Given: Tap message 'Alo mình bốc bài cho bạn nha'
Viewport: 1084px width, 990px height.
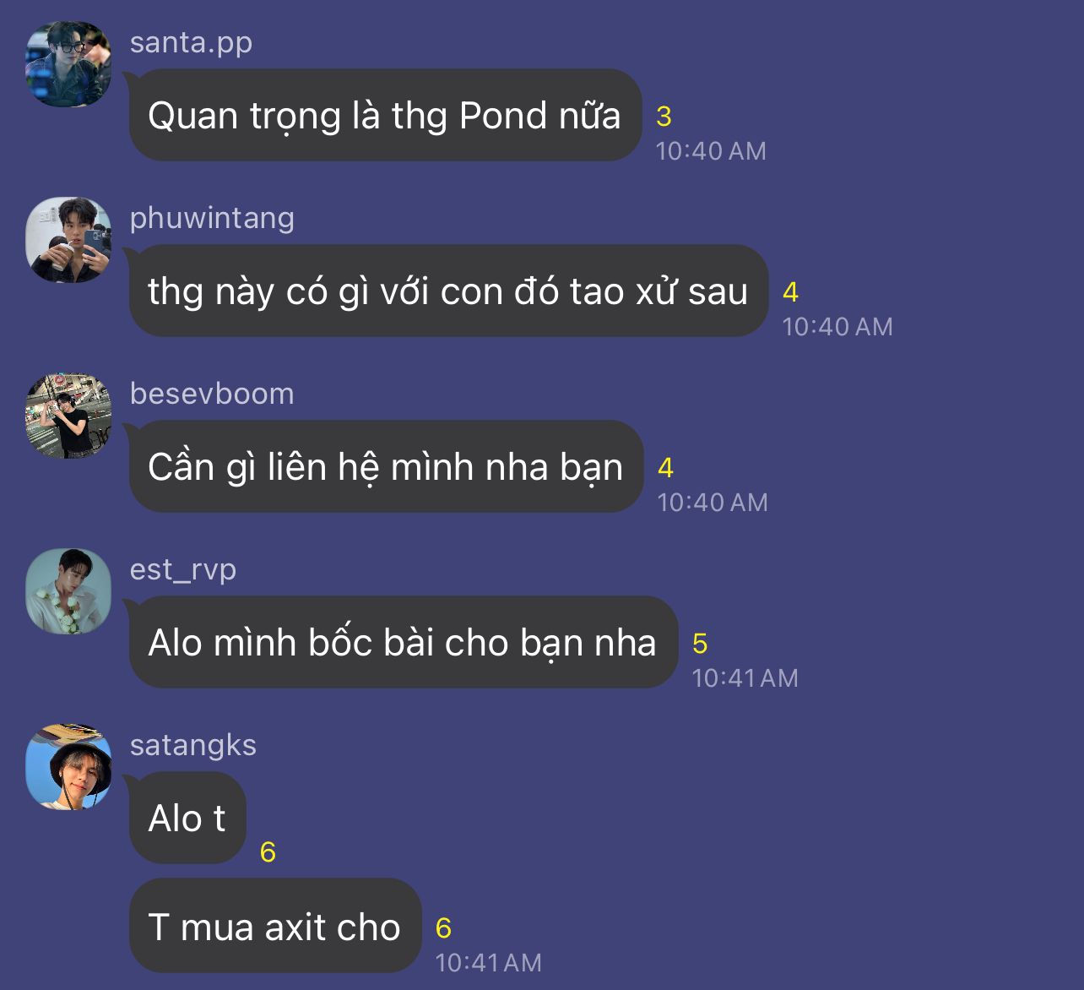Looking at the screenshot, I should point(403,643).
